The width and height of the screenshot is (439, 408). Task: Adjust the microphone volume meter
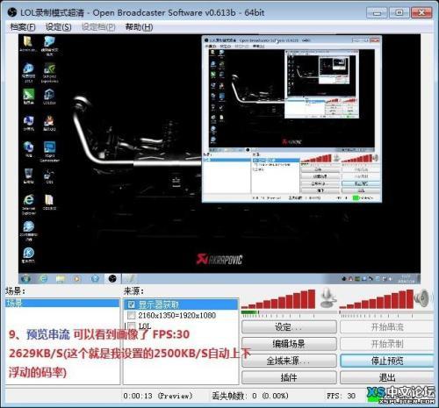click(x=278, y=299)
